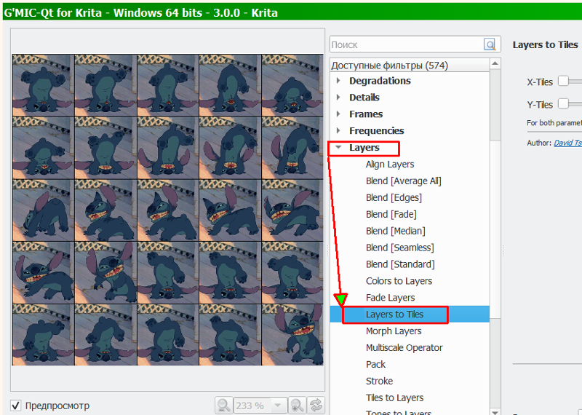Select the Tiles to Layers filter
This screenshot has height=415, width=582.
pos(394,398)
